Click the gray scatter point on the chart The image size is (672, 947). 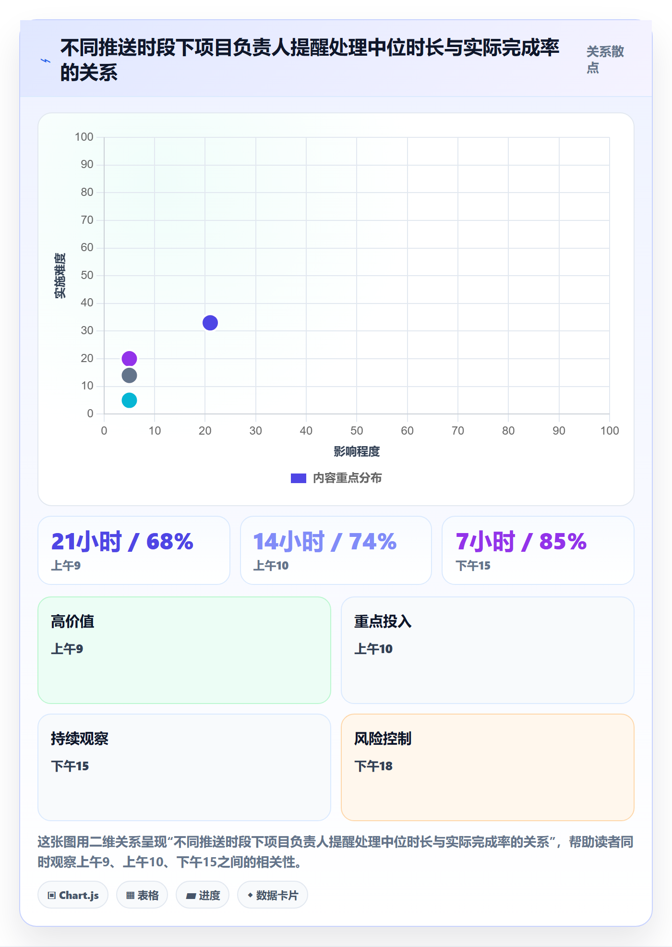tap(129, 375)
